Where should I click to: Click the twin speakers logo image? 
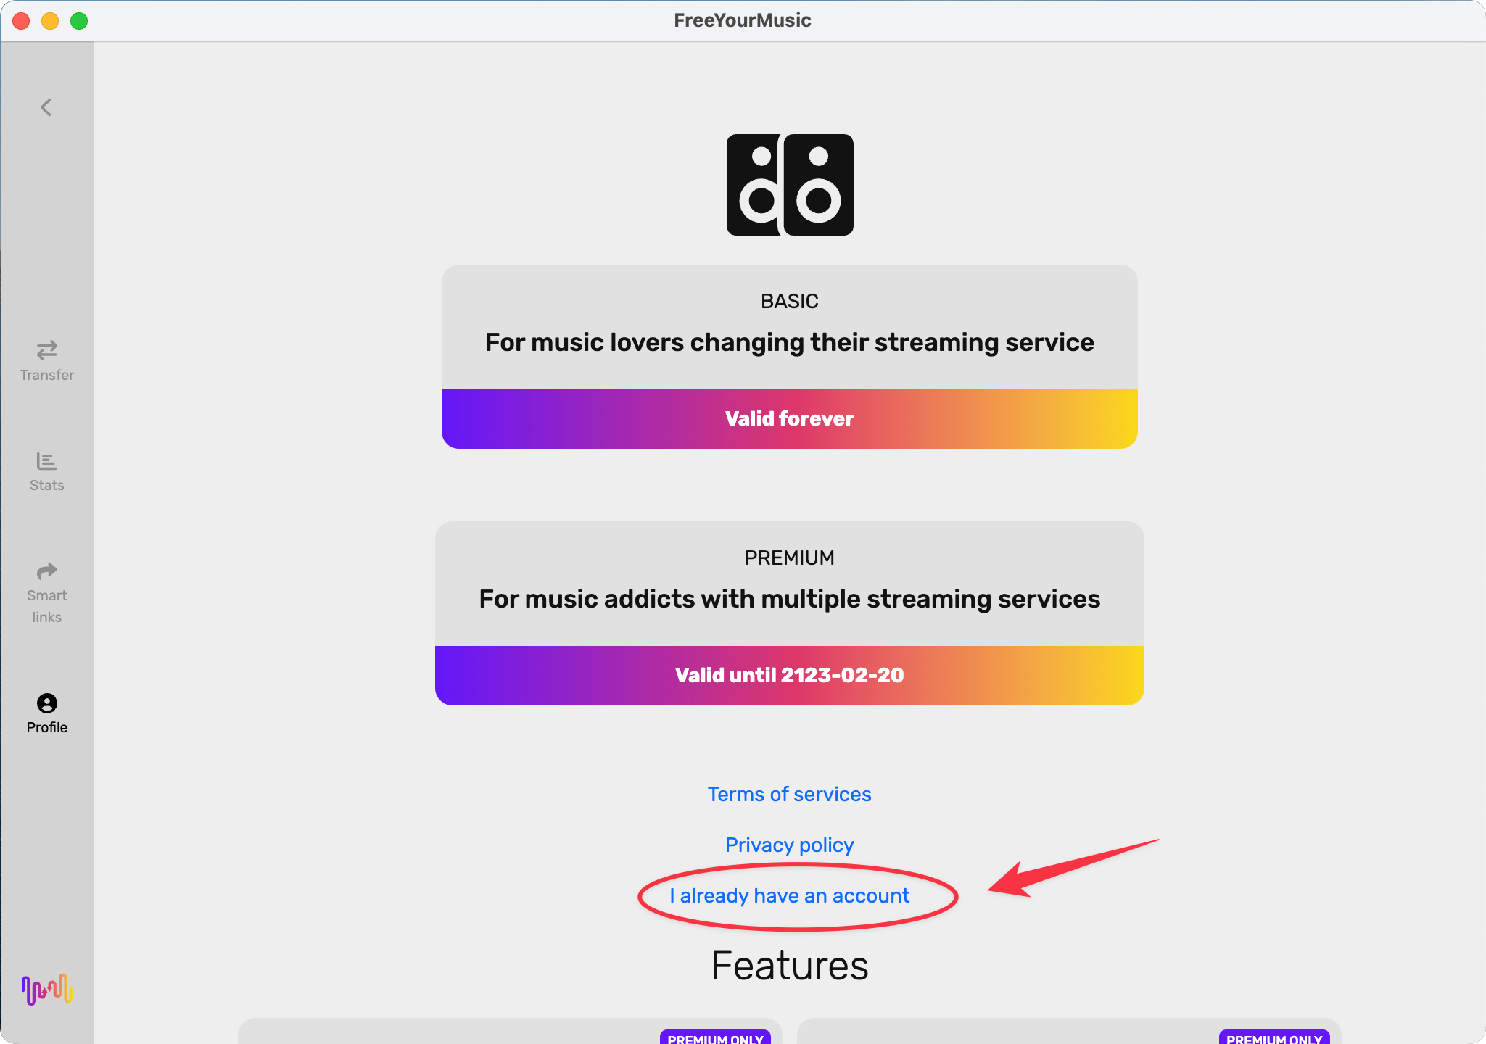pyautogui.click(x=790, y=185)
